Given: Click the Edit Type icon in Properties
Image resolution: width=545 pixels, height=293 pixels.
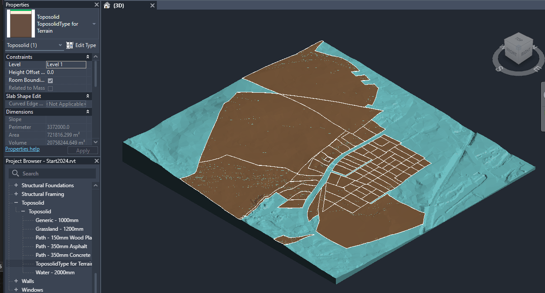Looking at the screenshot, I should tap(69, 45).
